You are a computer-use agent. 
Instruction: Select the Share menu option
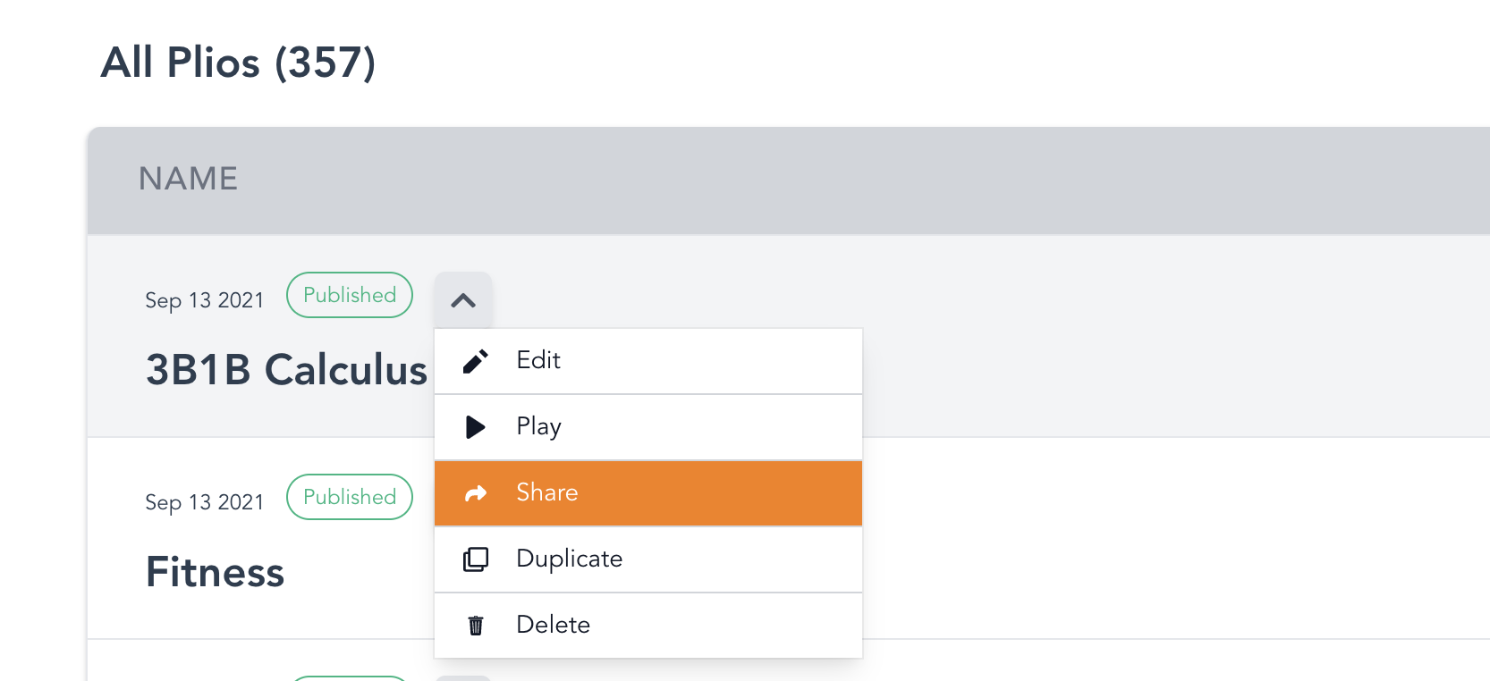[x=547, y=492]
